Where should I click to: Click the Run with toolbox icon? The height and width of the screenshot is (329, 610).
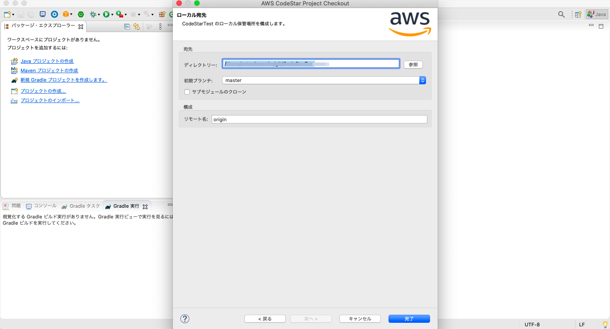(x=119, y=14)
